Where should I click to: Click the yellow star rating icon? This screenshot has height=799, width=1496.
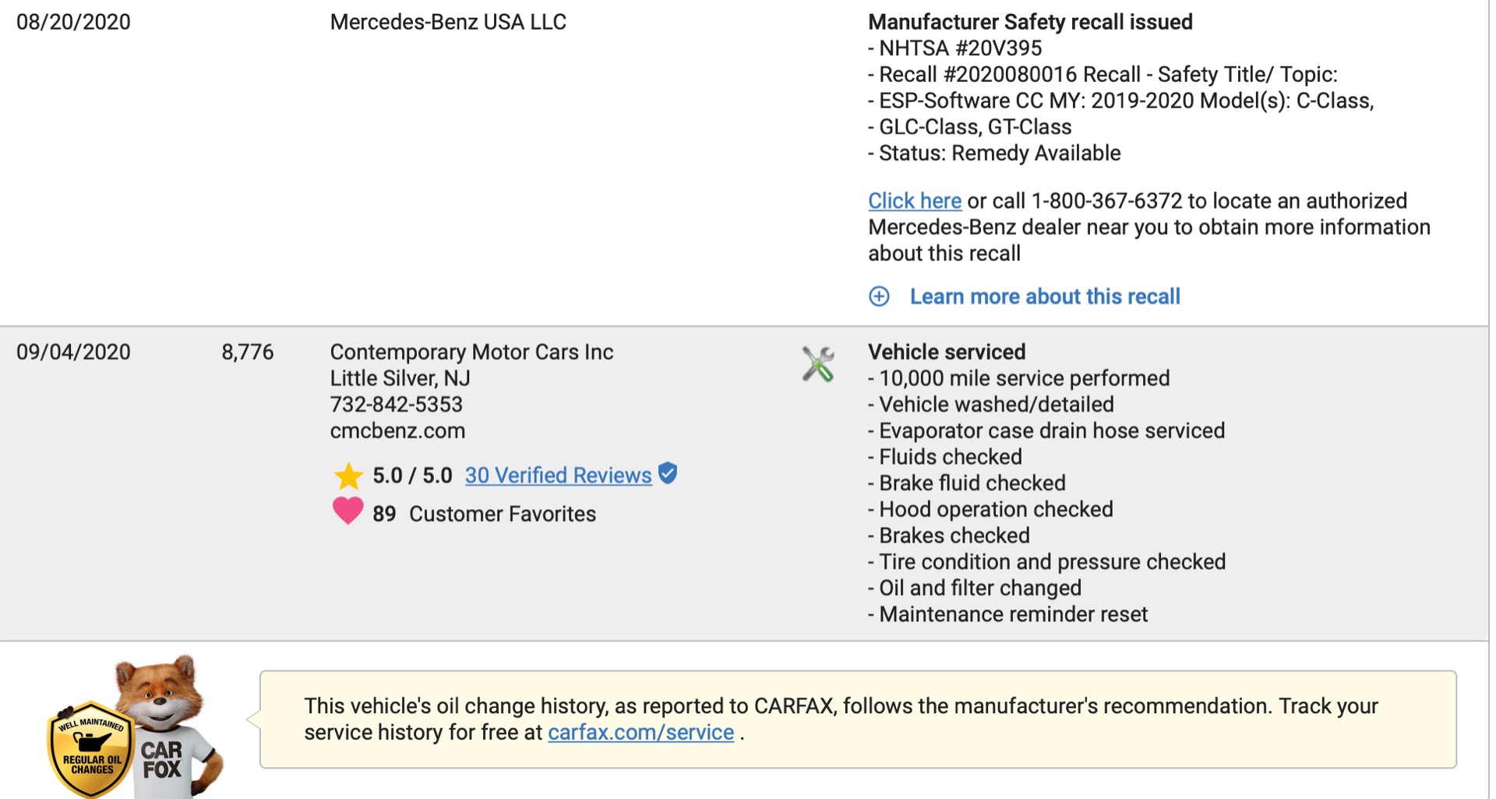coord(348,476)
